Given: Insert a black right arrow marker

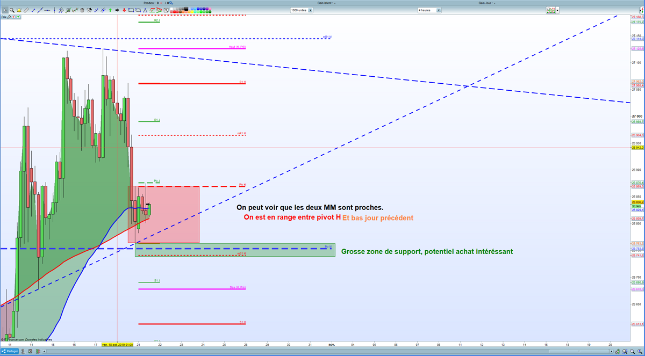Looking at the screenshot, I should point(117,10).
